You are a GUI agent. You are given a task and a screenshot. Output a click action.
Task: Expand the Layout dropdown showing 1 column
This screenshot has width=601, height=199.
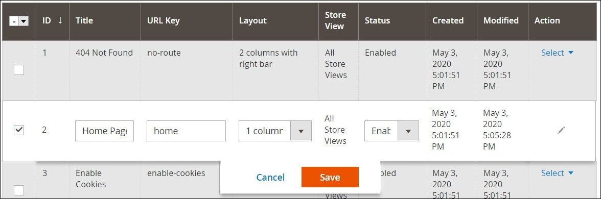[x=275, y=131]
